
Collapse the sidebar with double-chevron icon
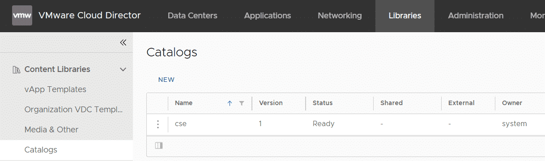[x=123, y=42]
